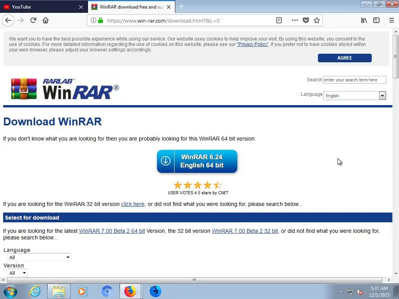
Task: Show sidebars icon in toolbar
Action: coord(376,20)
